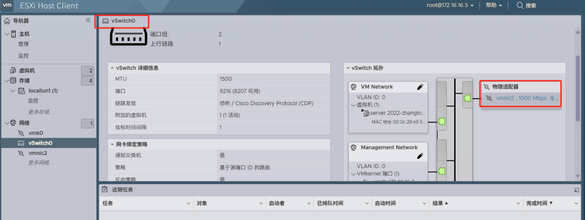Click the Management Network edit pencil icon
Image resolution: width=585 pixels, height=220 pixels.
tap(419, 156)
